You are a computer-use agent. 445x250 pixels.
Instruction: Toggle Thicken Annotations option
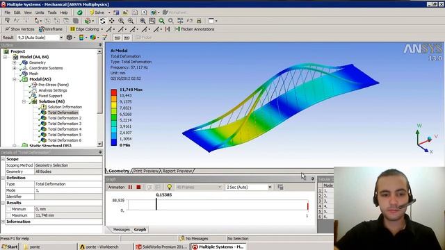[x=195, y=29]
